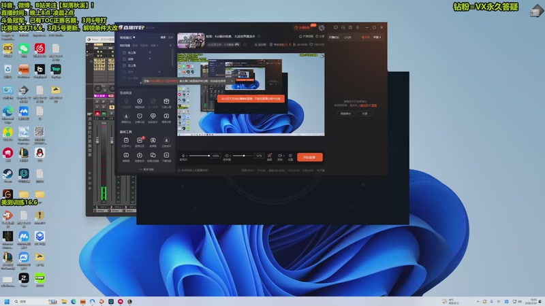This screenshot has height=306, width=545.
Task: Mute the speaker via speaker icon
Action: click(226, 156)
